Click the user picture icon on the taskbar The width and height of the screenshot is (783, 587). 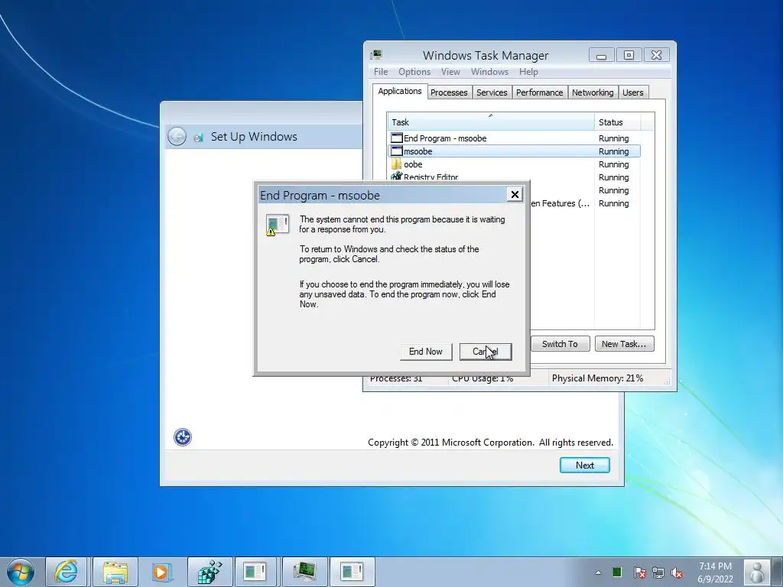tap(756, 572)
